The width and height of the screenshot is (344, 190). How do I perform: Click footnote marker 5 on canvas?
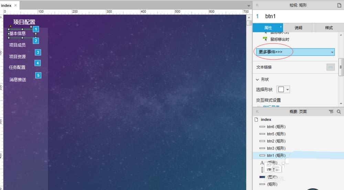coord(38,75)
